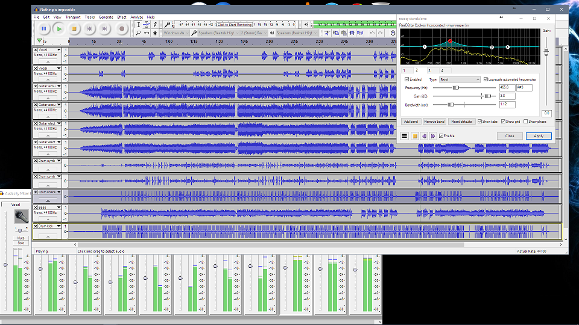The width and height of the screenshot is (579, 325).
Task: Toggle Solo on Mixer Vocal strip
Action: tap(21, 243)
